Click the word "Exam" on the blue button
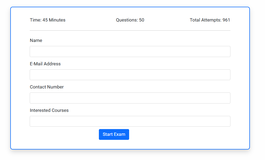 coord(120,134)
